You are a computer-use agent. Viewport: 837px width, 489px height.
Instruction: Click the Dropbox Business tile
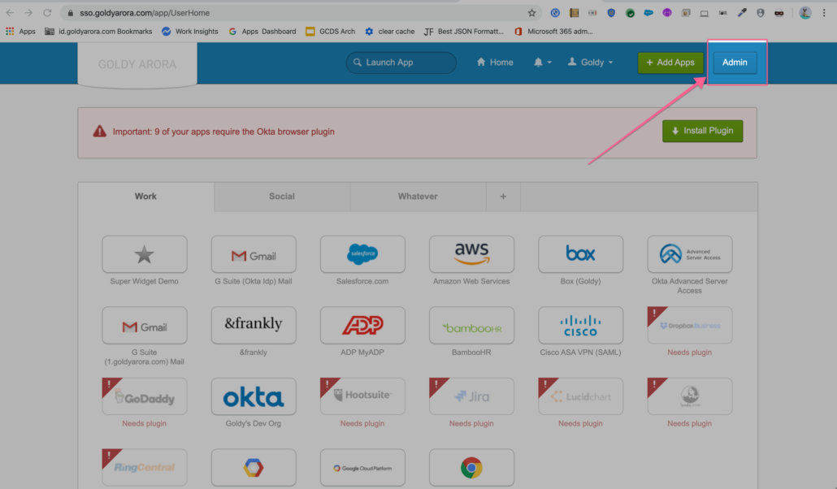tap(690, 326)
